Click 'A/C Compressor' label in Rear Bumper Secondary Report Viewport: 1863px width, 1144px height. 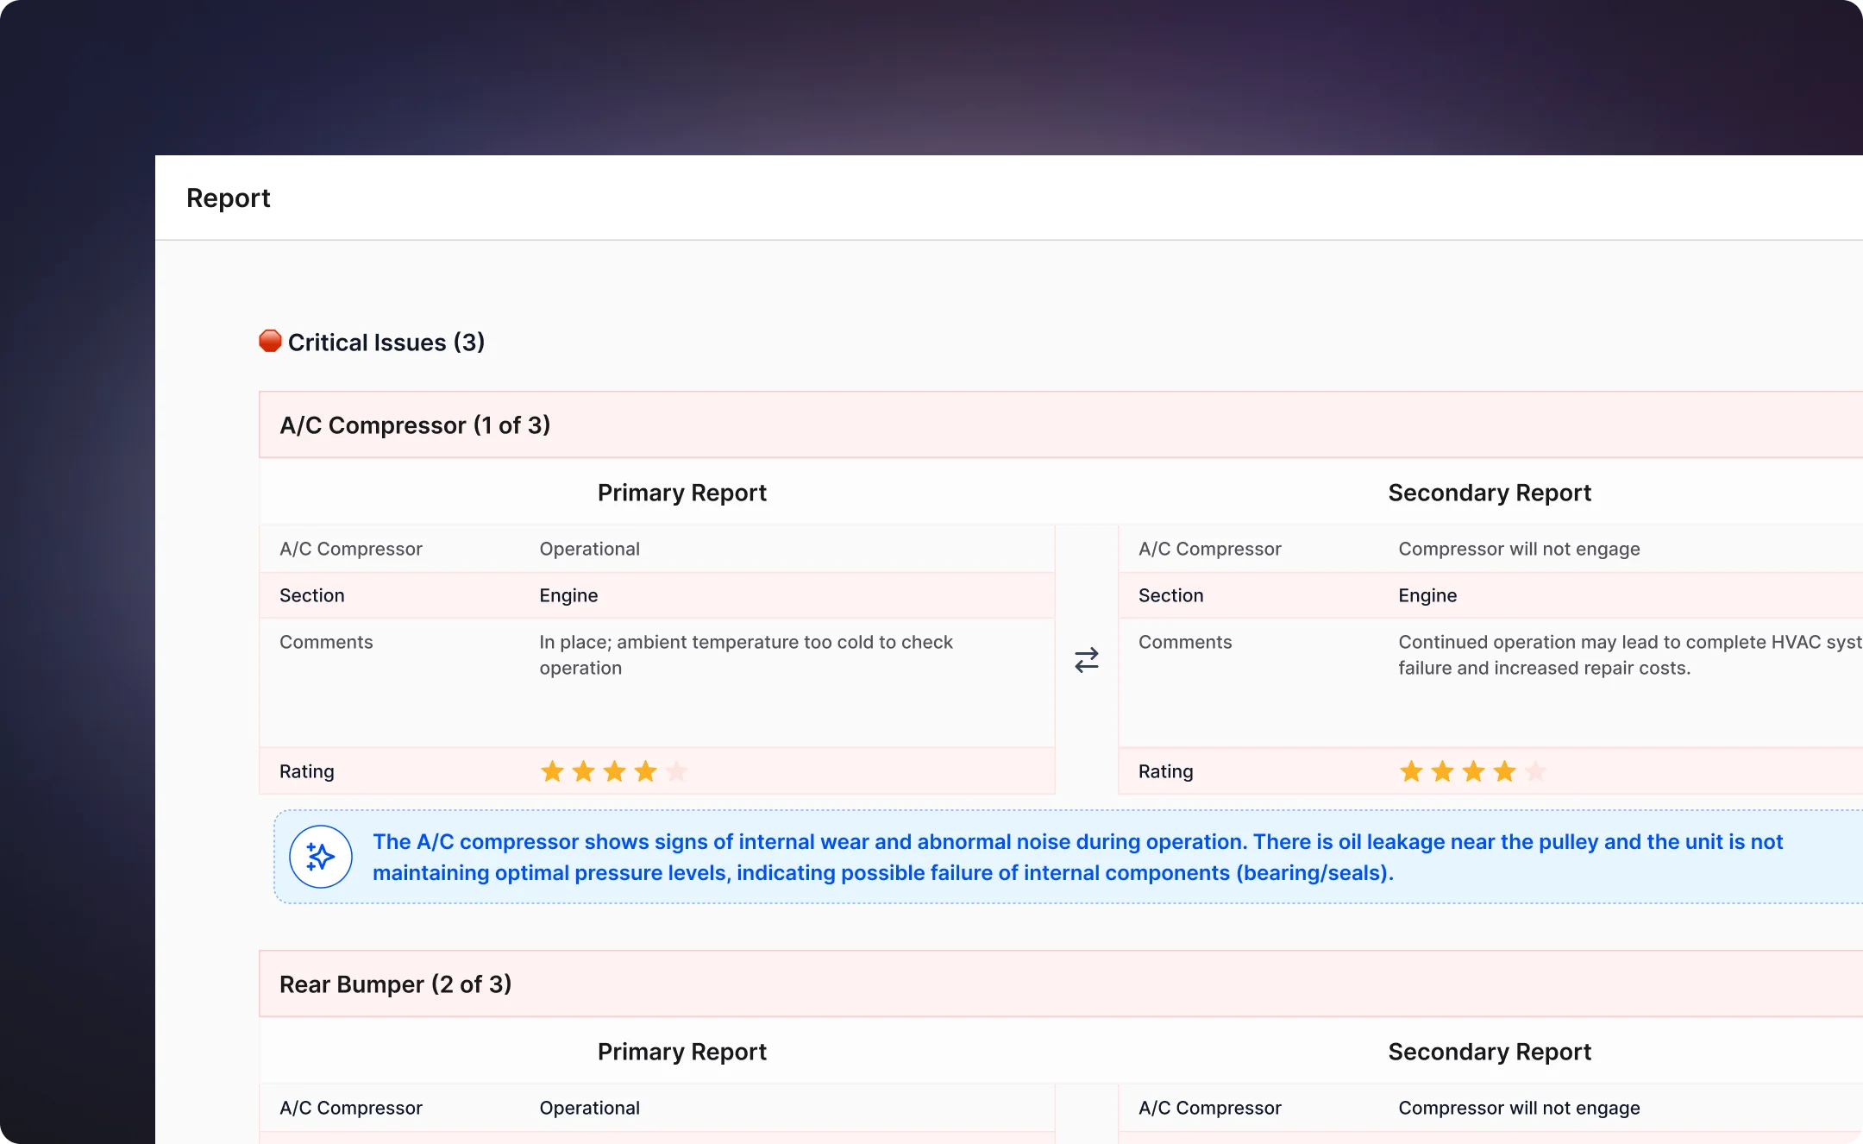[x=1210, y=1108]
